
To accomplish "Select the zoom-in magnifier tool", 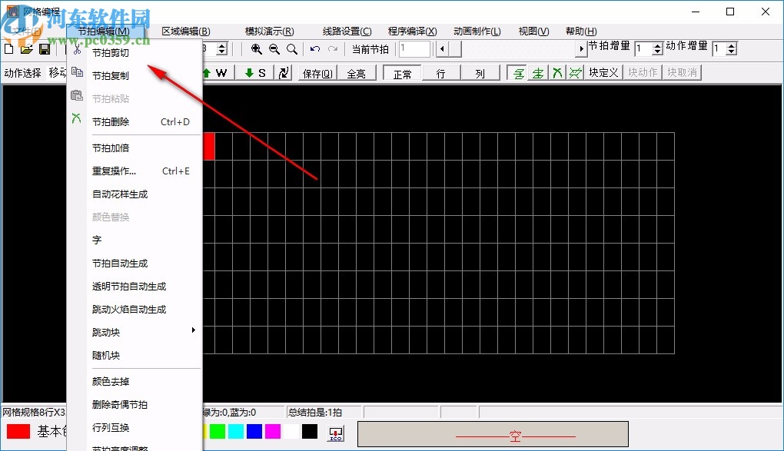I will (x=257, y=48).
